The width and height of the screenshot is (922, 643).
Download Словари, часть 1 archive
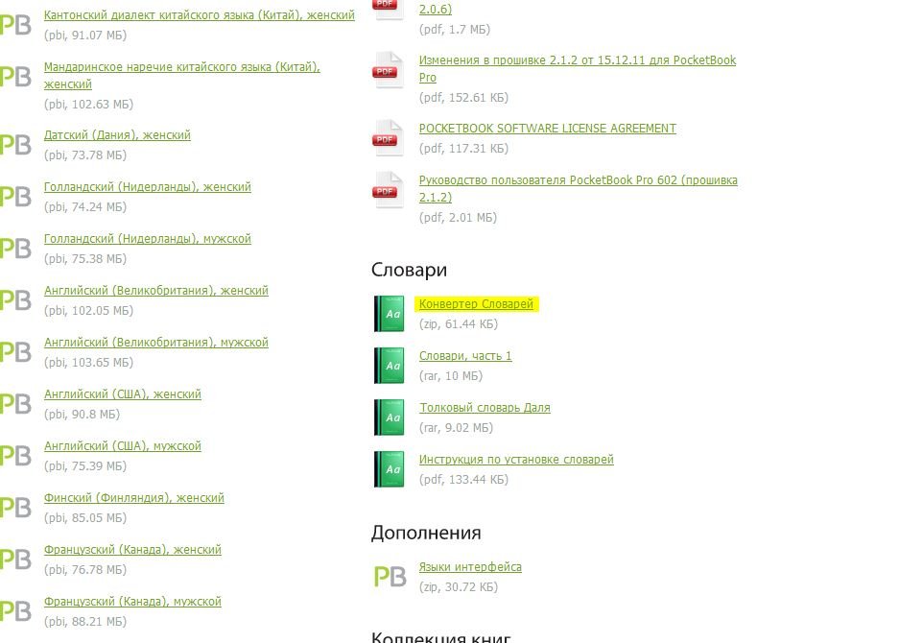click(x=465, y=356)
